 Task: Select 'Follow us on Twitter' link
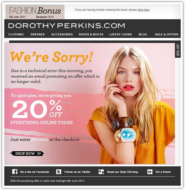tap(77, 172)
